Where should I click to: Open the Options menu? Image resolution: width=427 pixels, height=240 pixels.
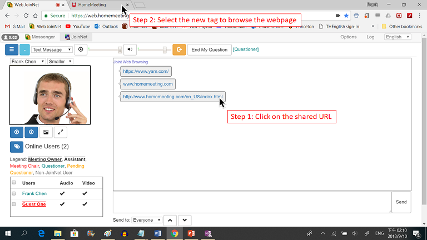pyautogui.click(x=348, y=37)
